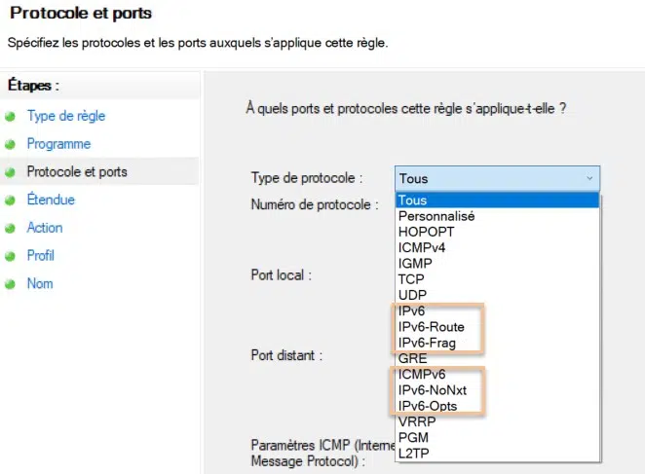The image size is (645, 474).
Task: Go to the Étendue step
Action: click(x=51, y=201)
